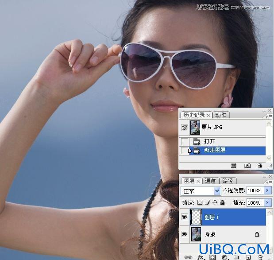274x260 pixels.
Task: Click History panel scroll up arrow
Action: pyautogui.click(x=269, y=124)
